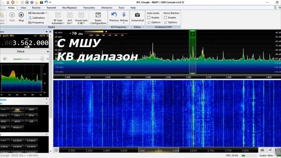Click the gold star favourites icon in title bar
The width and height of the screenshot is (281, 158).
click(37, 3)
